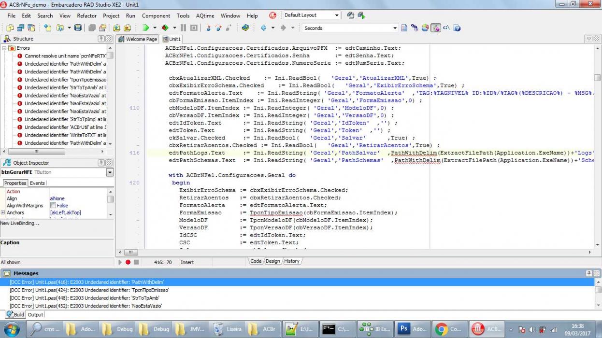Switch to the Events tab in Object Inspector

point(37,183)
